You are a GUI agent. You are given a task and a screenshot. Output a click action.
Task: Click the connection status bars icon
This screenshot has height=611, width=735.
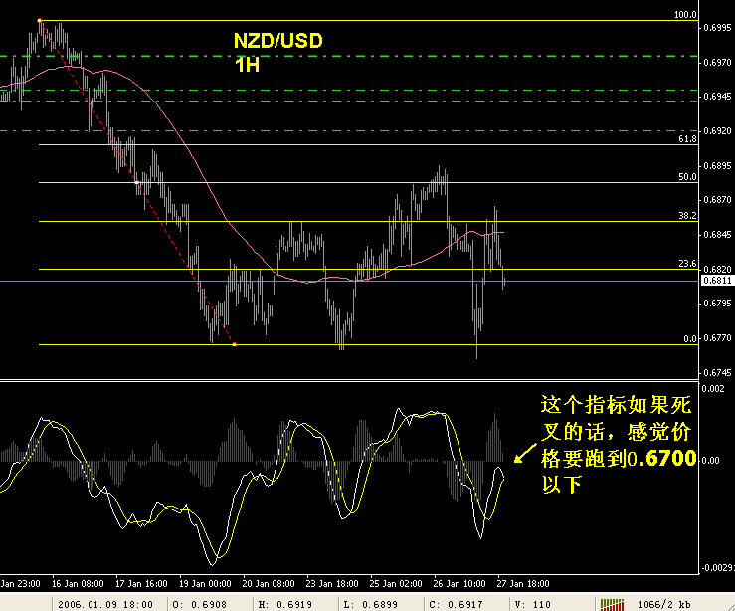coord(612,604)
